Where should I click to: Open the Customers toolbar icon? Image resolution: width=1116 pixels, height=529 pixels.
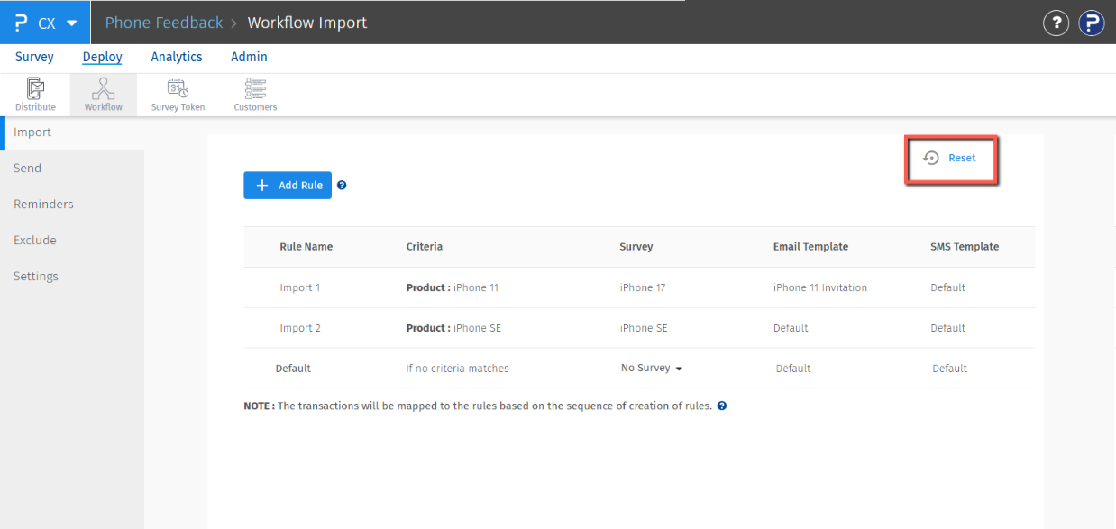(255, 95)
